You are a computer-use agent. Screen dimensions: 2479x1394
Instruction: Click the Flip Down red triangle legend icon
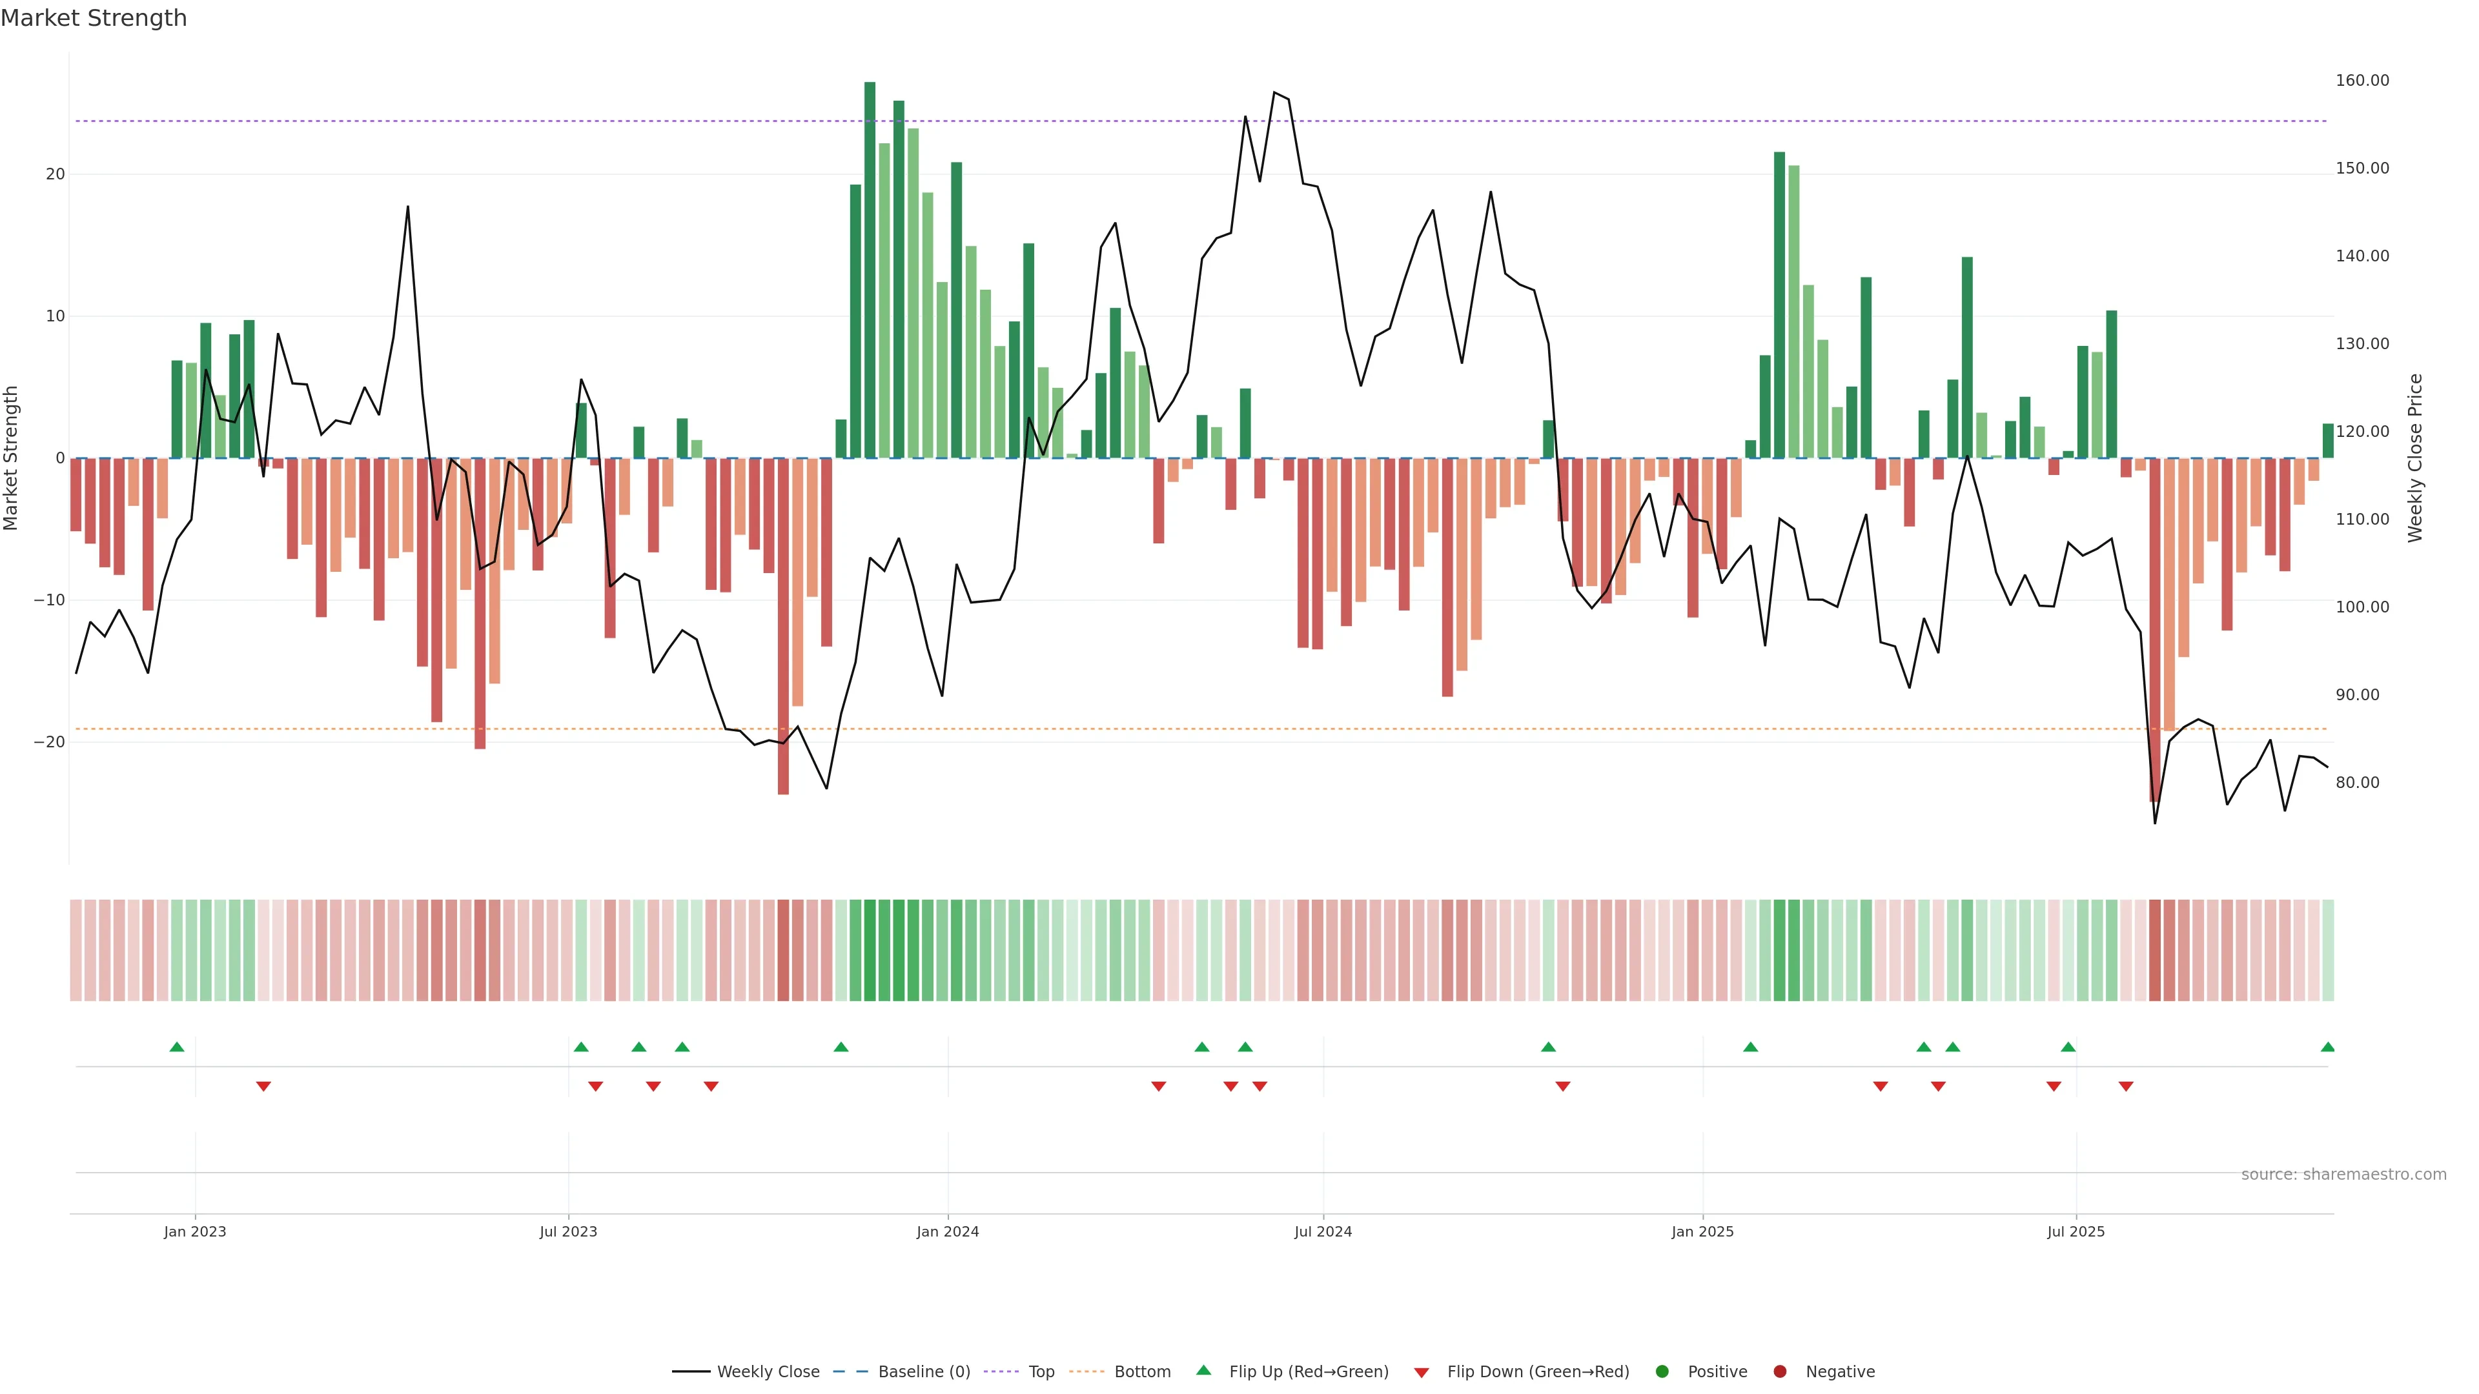[1422, 1373]
